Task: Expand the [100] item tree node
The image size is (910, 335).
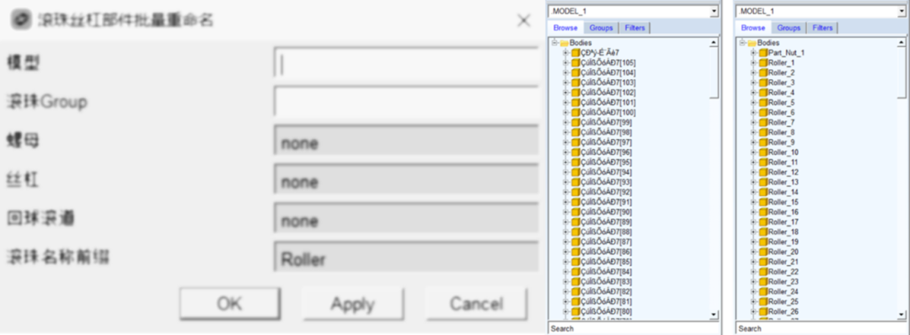Action: click(565, 113)
